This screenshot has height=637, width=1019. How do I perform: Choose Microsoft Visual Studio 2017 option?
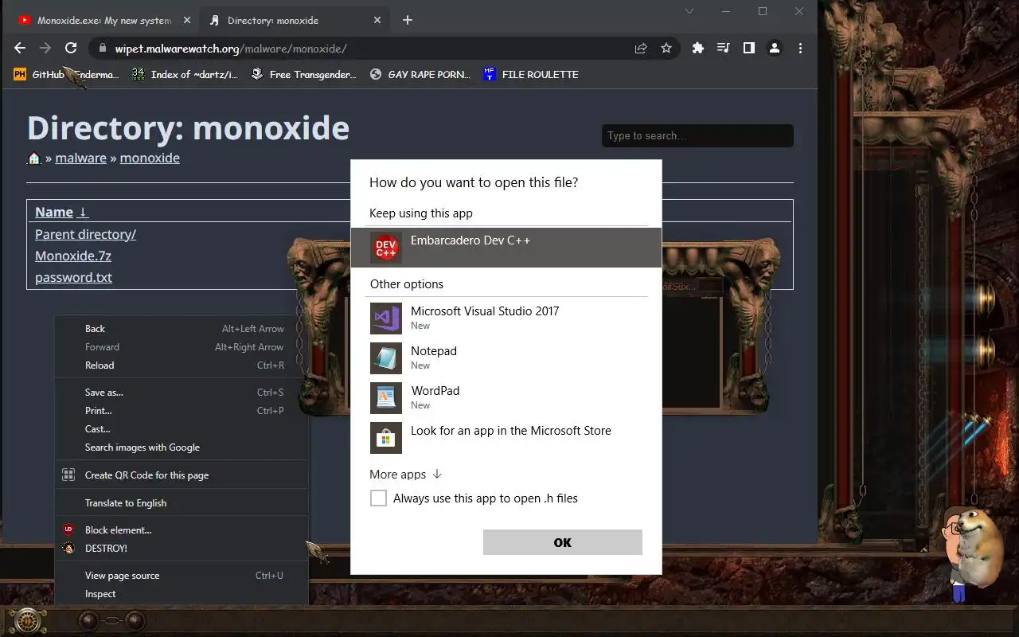(506, 318)
